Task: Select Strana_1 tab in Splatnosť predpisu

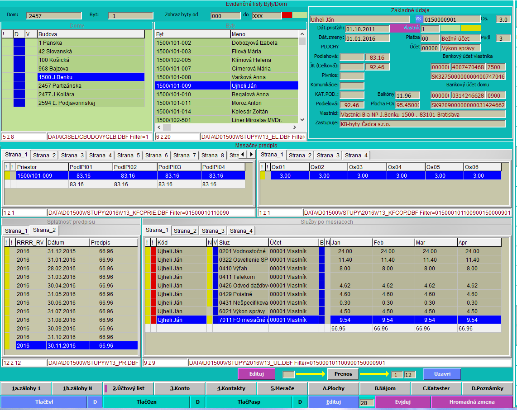Action: [16, 231]
